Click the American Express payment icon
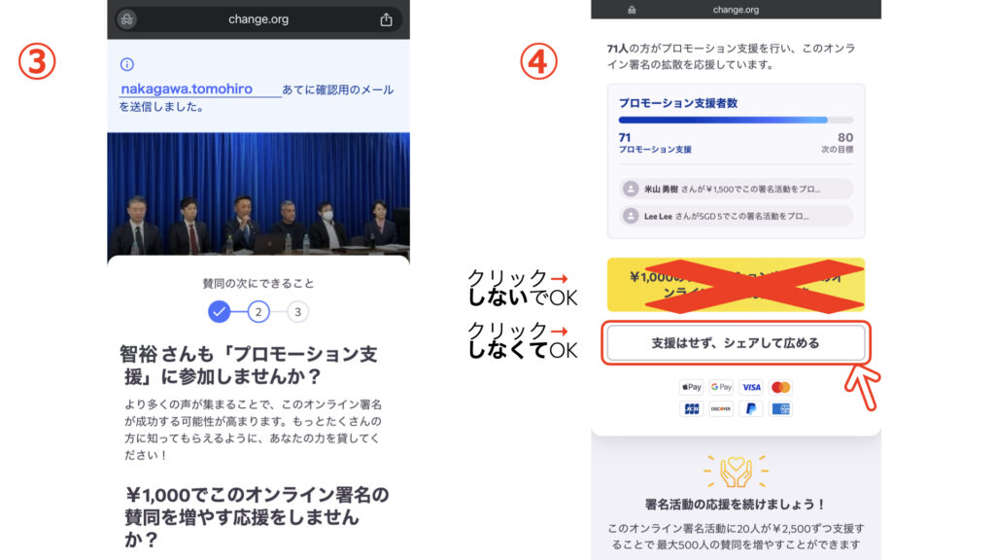Viewport: 995px width, 560px height. coord(780,408)
